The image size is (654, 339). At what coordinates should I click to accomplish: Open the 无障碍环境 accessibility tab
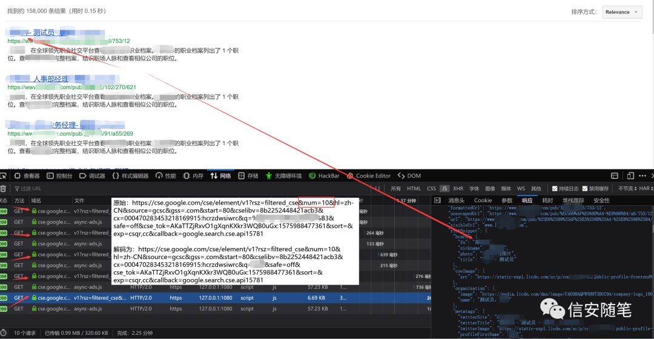coord(283,176)
